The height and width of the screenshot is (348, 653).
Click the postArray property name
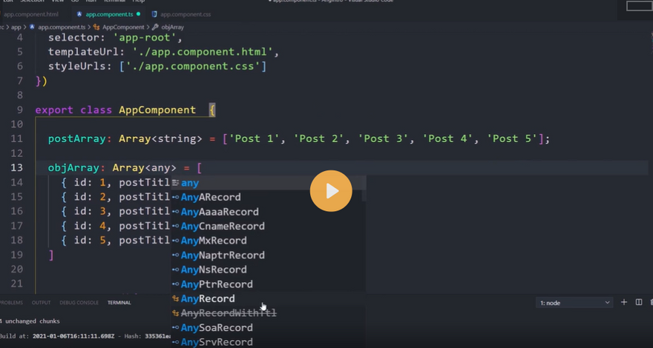[x=77, y=139]
